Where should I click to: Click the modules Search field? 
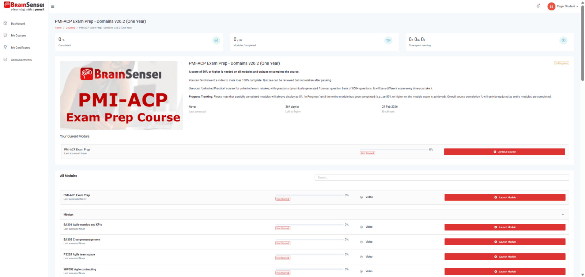pos(442,177)
